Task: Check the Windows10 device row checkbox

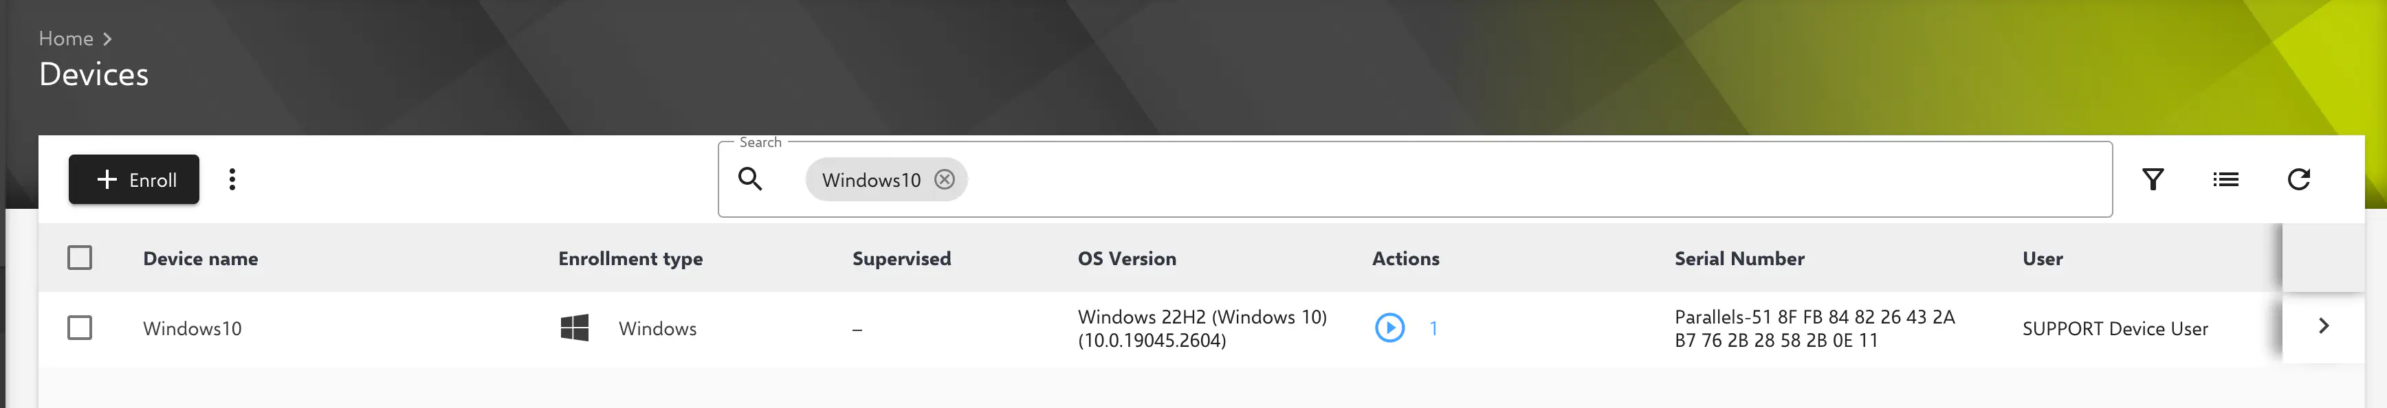Action: coord(80,328)
